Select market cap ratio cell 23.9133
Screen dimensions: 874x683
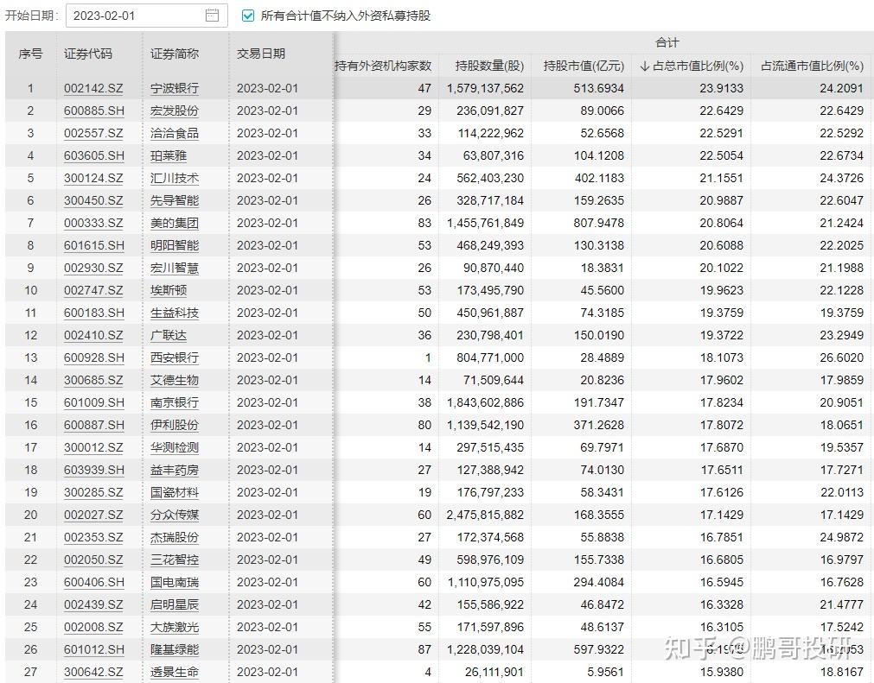(x=721, y=89)
